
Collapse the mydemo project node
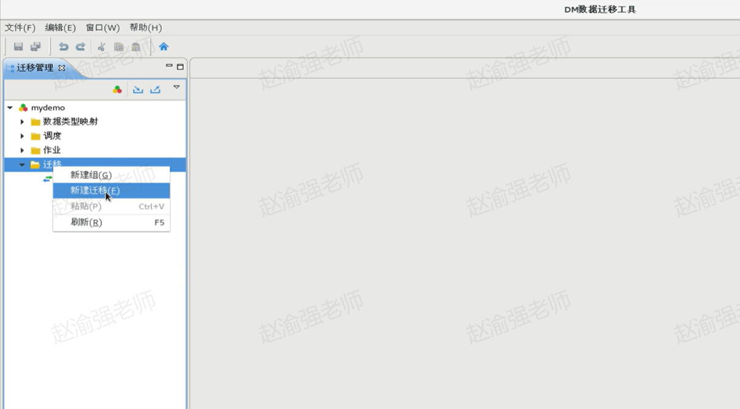click(x=10, y=107)
